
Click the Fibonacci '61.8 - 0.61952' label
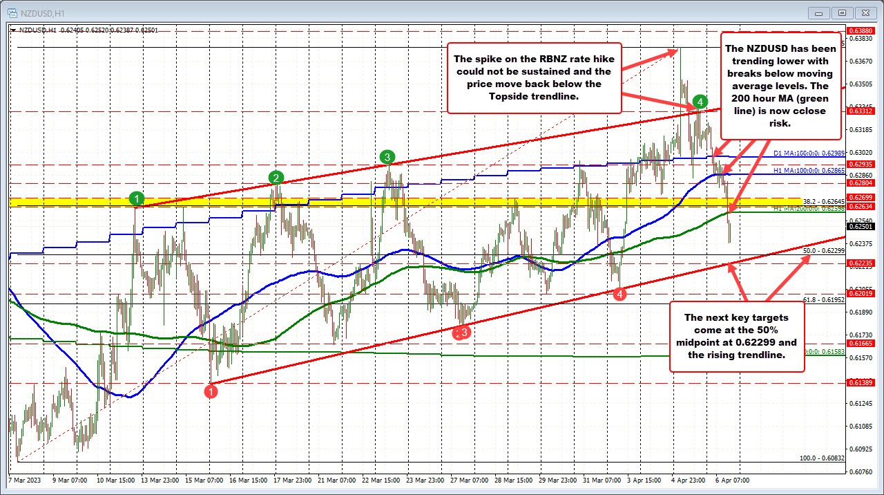824,300
